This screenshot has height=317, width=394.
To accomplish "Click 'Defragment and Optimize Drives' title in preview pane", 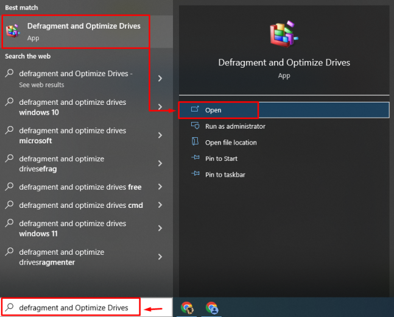I will 284,62.
